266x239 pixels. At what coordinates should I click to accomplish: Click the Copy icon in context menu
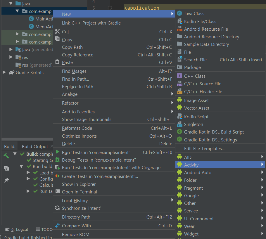(x=57, y=39)
